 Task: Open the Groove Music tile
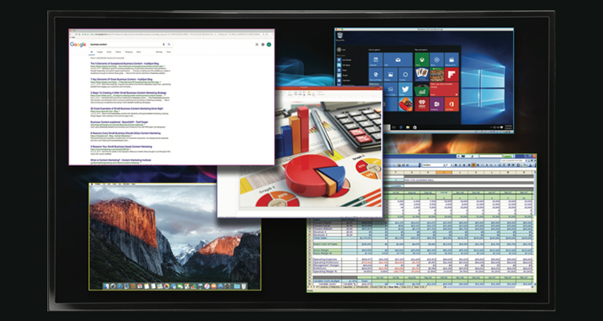coord(437,59)
